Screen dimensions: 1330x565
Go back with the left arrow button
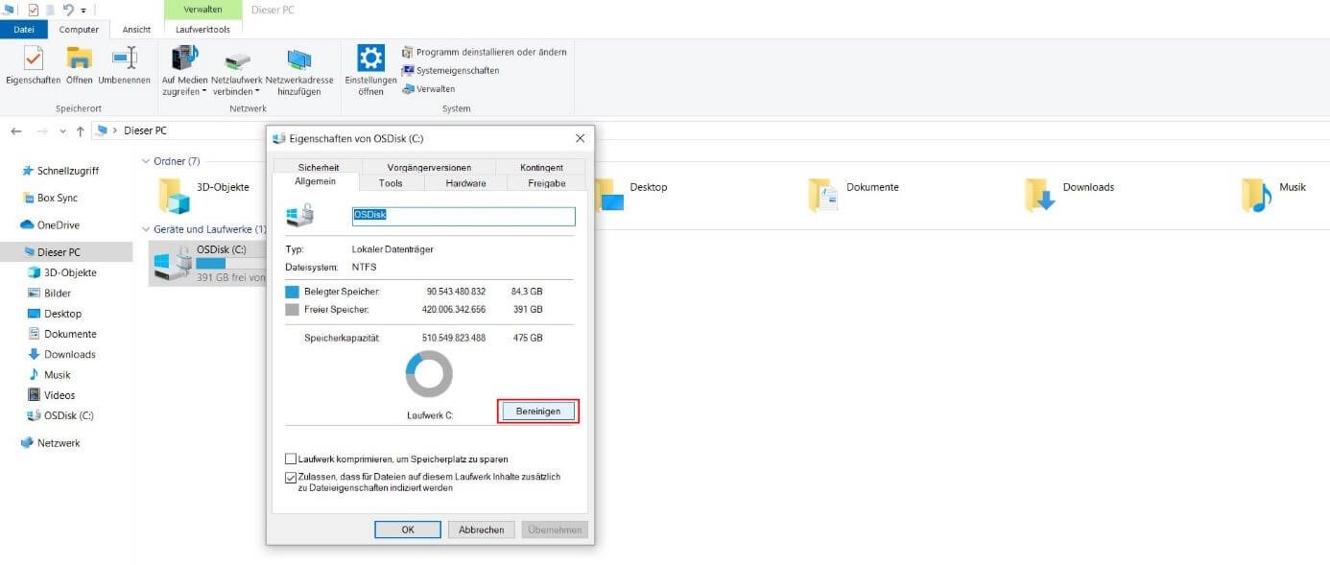click(x=16, y=130)
